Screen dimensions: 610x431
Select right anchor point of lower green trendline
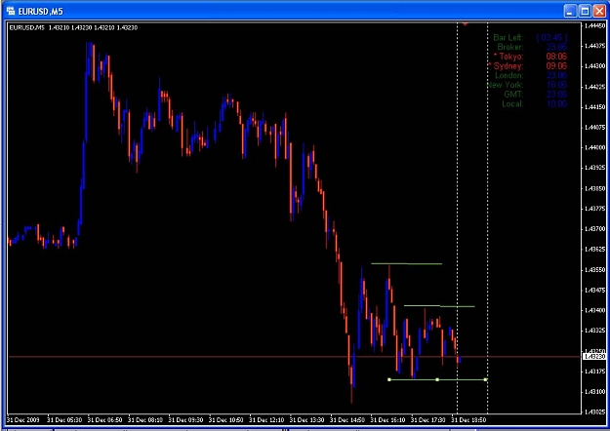(x=485, y=379)
